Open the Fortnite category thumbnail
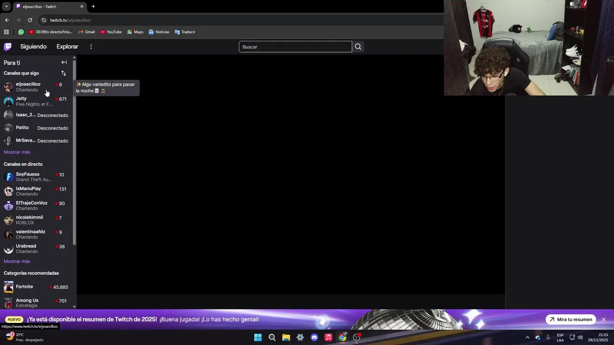 (9, 287)
